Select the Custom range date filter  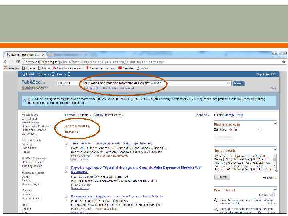tap(30, 184)
